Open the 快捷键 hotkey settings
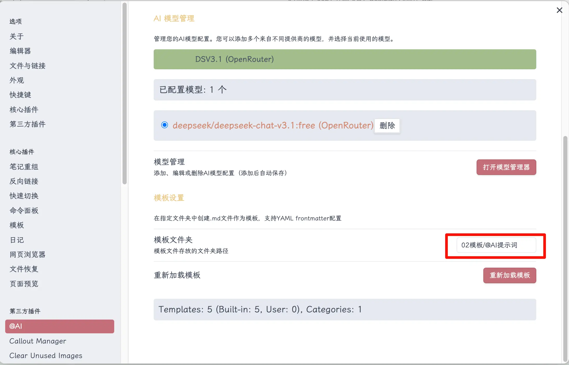 [x=20, y=95]
